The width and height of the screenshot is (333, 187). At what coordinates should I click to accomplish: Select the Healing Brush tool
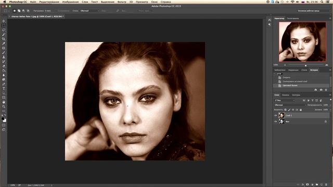(x=4, y=48)
